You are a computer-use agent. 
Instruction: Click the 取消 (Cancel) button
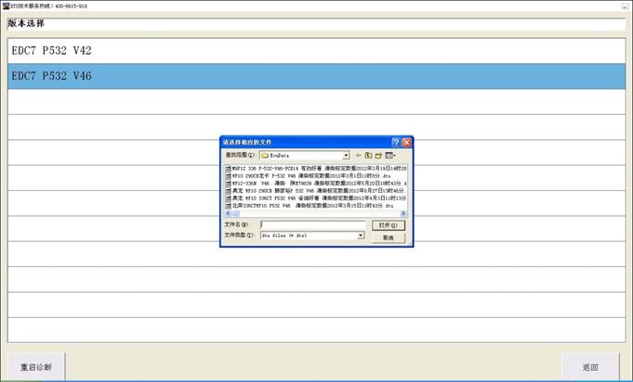[389, 238]
